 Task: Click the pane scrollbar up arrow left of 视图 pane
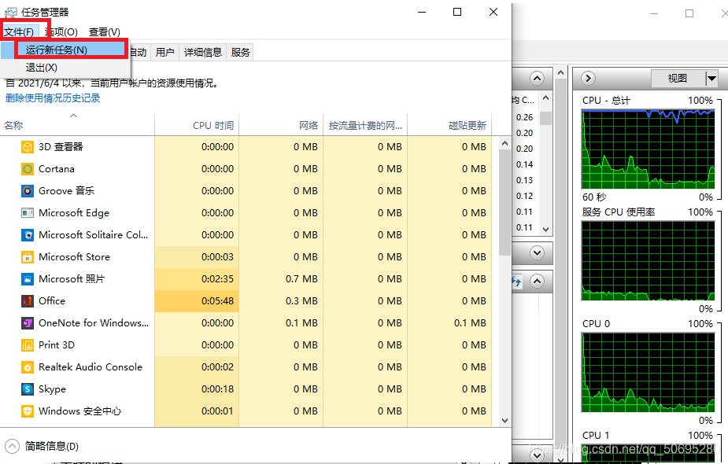[561, 73]
